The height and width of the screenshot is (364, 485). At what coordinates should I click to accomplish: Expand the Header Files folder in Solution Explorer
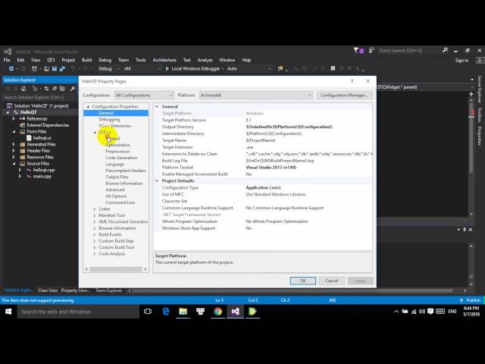pos(14,151)
